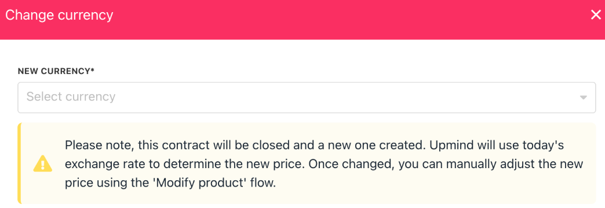
Task: Click the exclamation mark inside warning icon
Action: [43, 165]
